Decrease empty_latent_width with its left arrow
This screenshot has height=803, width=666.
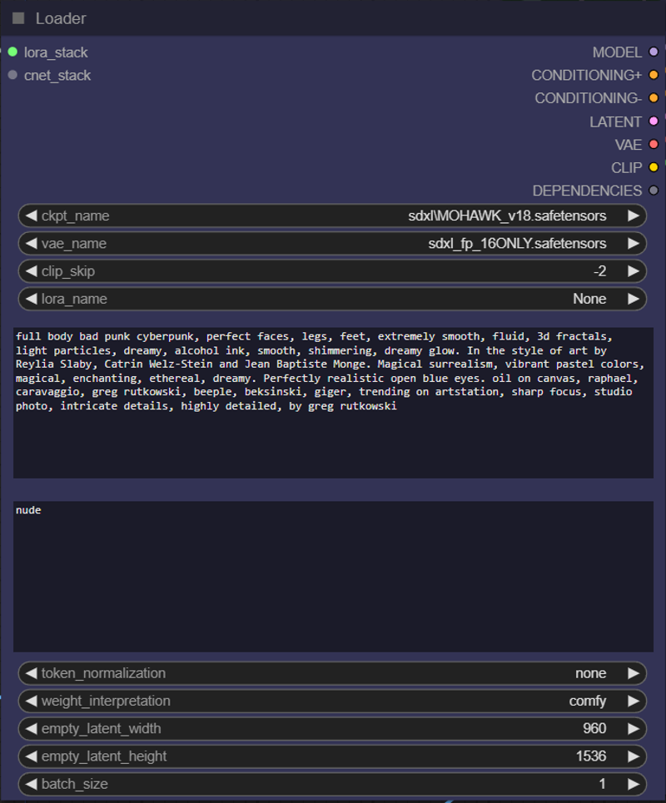(32, 728)
